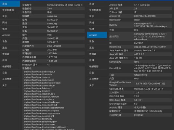Open 关于 tab in the panel with 系统 highlighted
Viewport: 174px width, 130px height.
point(10,85)
